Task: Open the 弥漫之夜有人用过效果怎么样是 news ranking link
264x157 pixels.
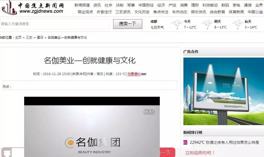Action: tap(232, 142)
